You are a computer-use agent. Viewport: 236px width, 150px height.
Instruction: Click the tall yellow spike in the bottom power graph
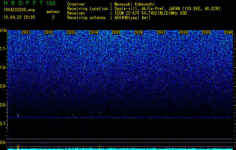click(x=18, y=147)
